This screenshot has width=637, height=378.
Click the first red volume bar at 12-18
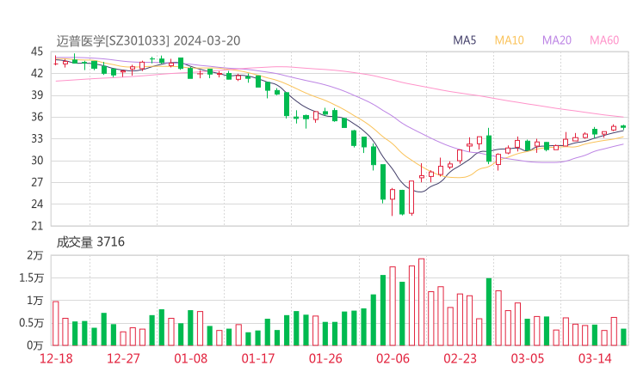point(56,324)
